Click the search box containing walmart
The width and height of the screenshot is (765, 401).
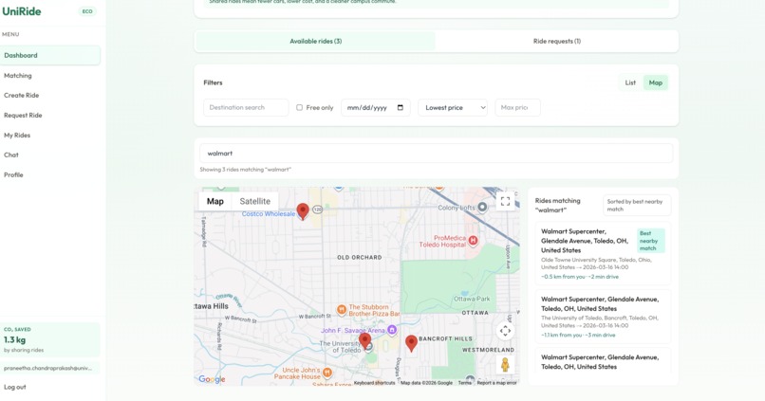pos(437,153)
